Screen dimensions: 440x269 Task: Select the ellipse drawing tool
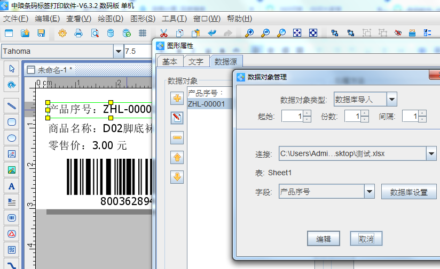pyautogui.click(x=11, y=138)
